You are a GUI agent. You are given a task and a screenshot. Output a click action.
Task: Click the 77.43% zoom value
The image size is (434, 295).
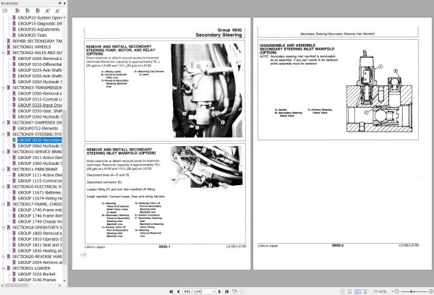pyautogui.click(x=380, y=291)
